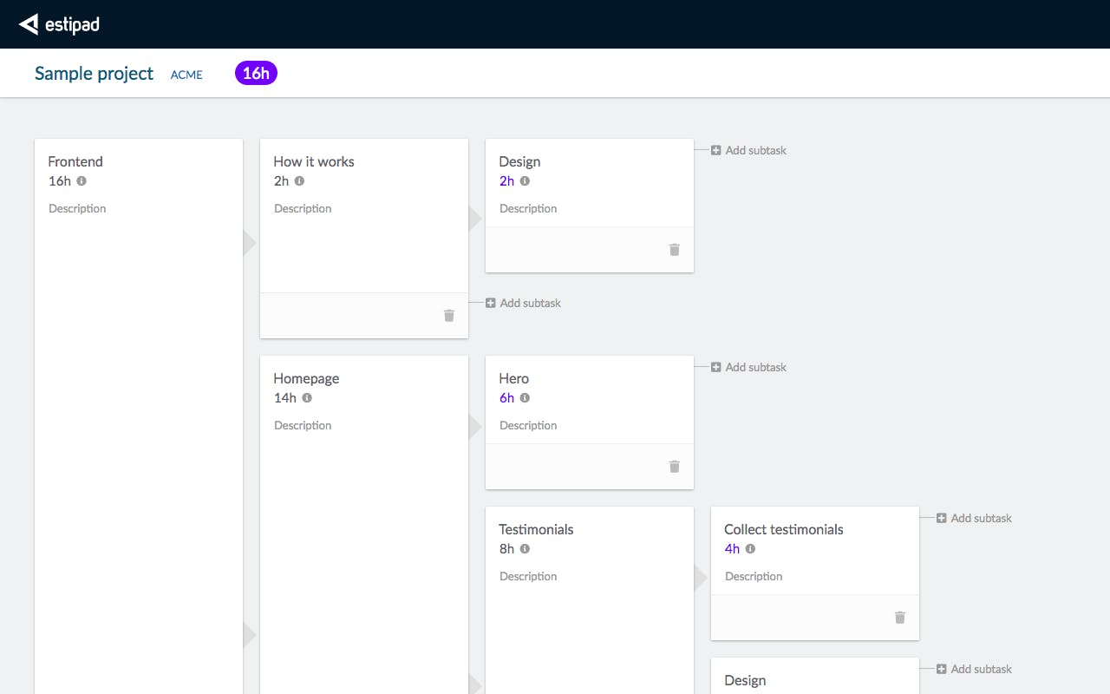
Task: Click the ACME client label
Action: click(x=186, y=75)
